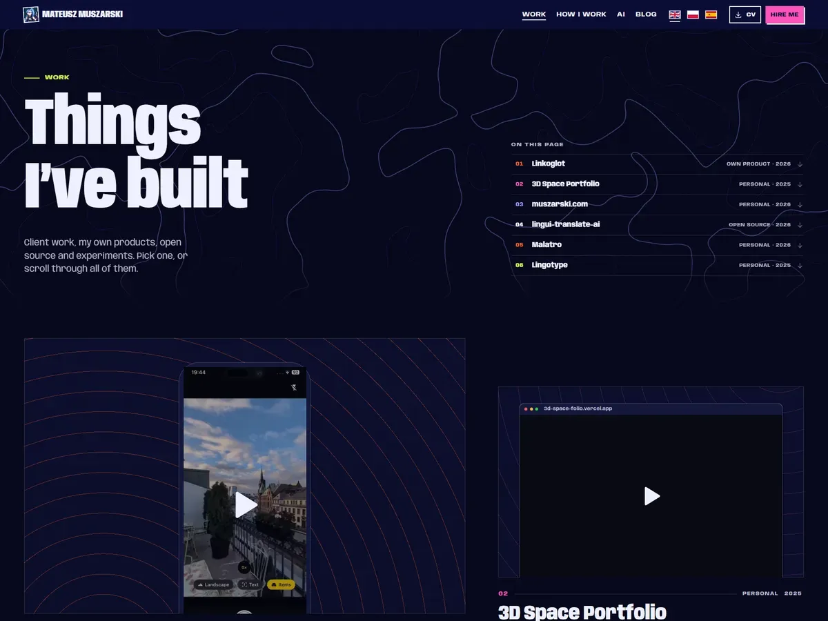Screen dimensions: 828x621
Task: Click the down arrow on the Malatro row
Action: click(800, 245)
